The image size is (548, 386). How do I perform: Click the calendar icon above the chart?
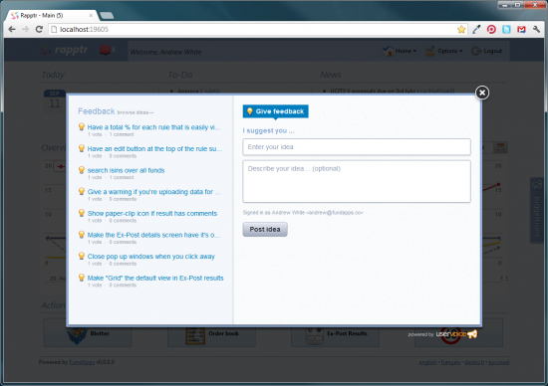[x=500, y=147]
